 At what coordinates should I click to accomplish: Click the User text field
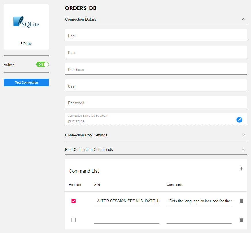point(156,86)
